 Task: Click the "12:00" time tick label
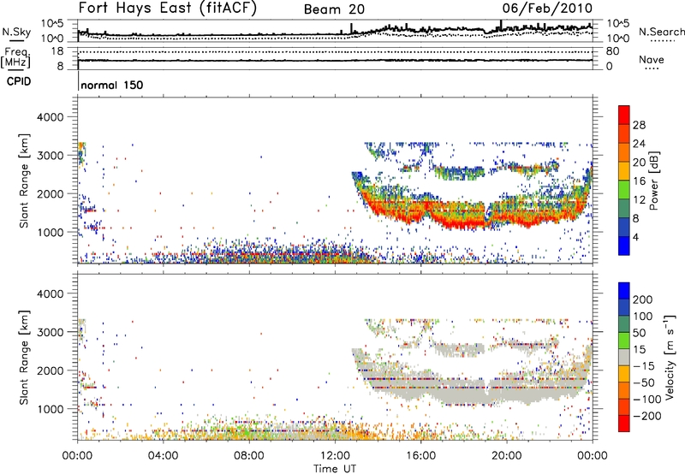click(335, 456)
